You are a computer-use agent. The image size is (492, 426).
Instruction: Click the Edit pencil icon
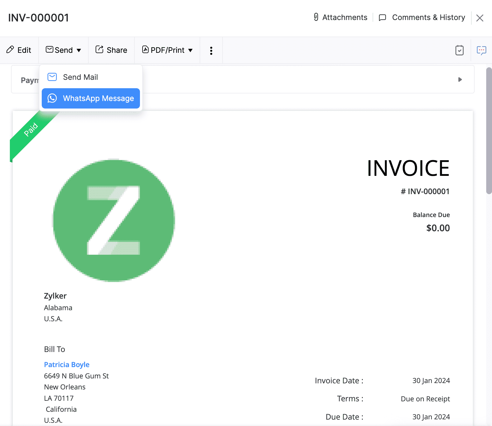pos(10,50)
